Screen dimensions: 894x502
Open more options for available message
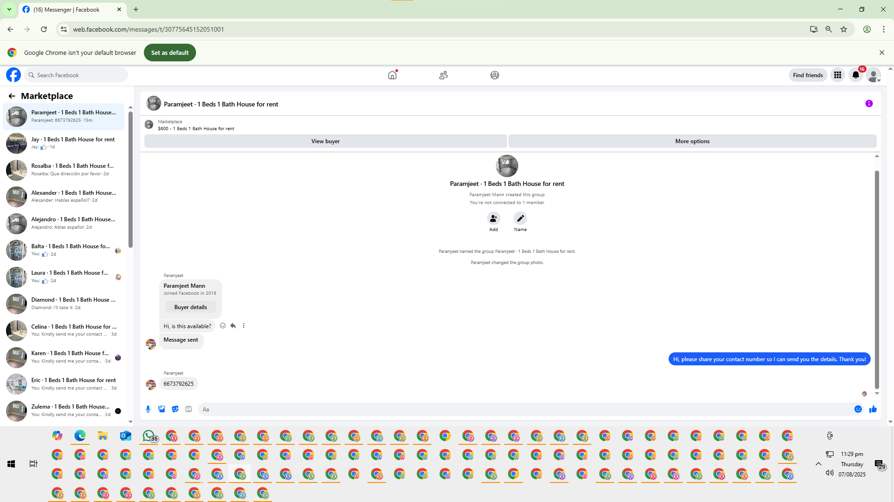tap(244, 326)
